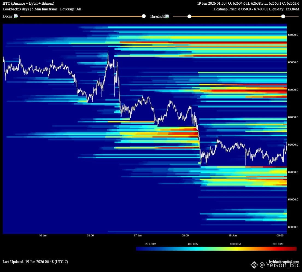Click the 62000.0 price axis label
Viewport: 302px width, 272px height.
click(293, 172)
